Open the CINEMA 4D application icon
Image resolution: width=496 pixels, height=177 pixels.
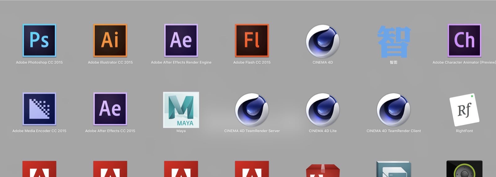(323, 41)
